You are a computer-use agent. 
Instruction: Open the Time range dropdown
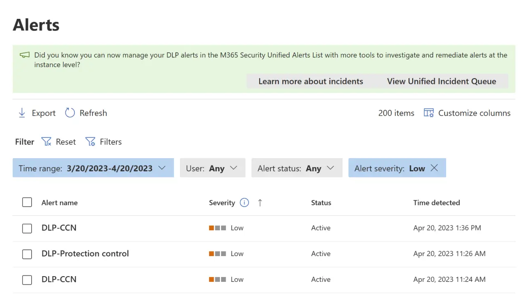pos(161,168)
